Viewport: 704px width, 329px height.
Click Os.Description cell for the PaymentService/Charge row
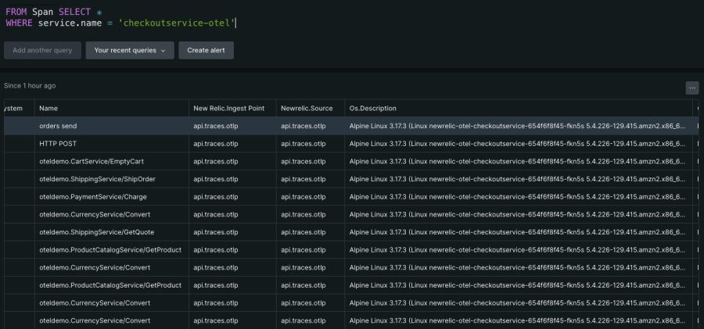point(516,196)
